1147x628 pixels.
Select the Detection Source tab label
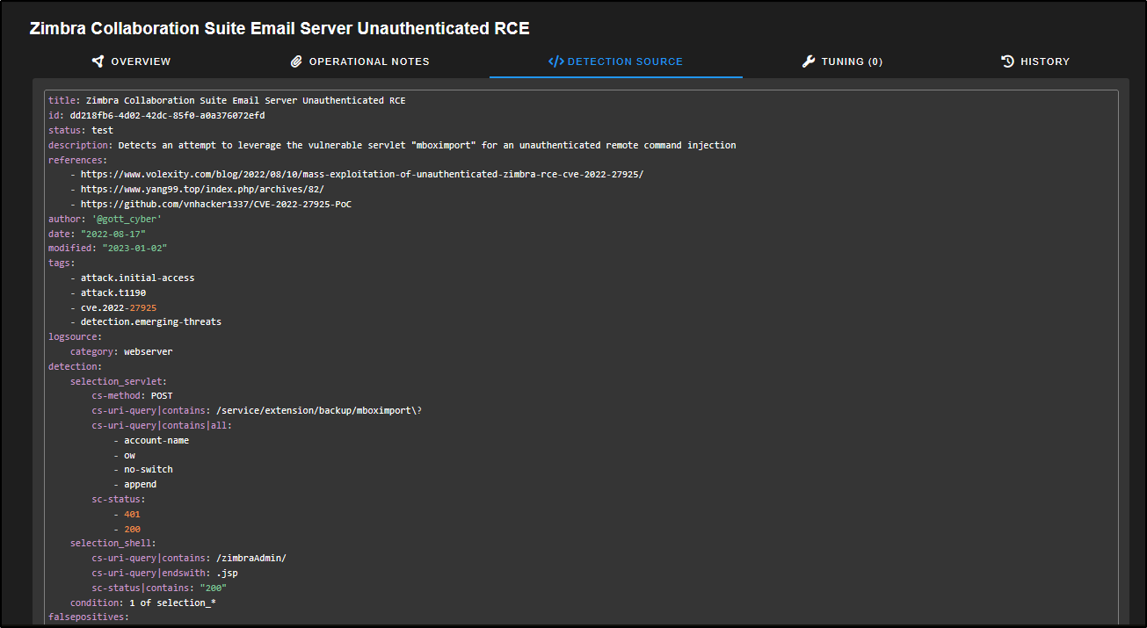pyautogui.click(x=625, y=61)
